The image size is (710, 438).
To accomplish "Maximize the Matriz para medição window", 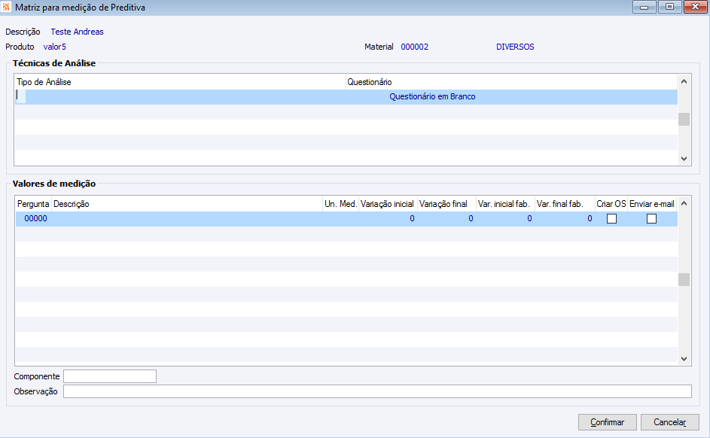I will click(x=669, y=7).
